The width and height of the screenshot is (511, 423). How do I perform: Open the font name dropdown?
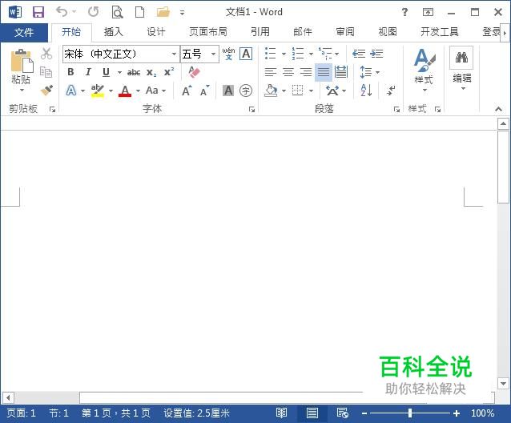point(175,54)
